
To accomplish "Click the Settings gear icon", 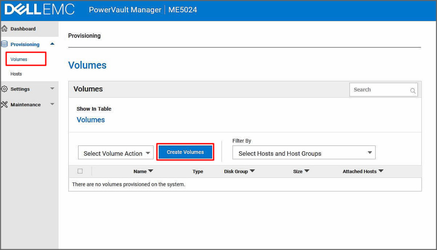I will (5, 89).
